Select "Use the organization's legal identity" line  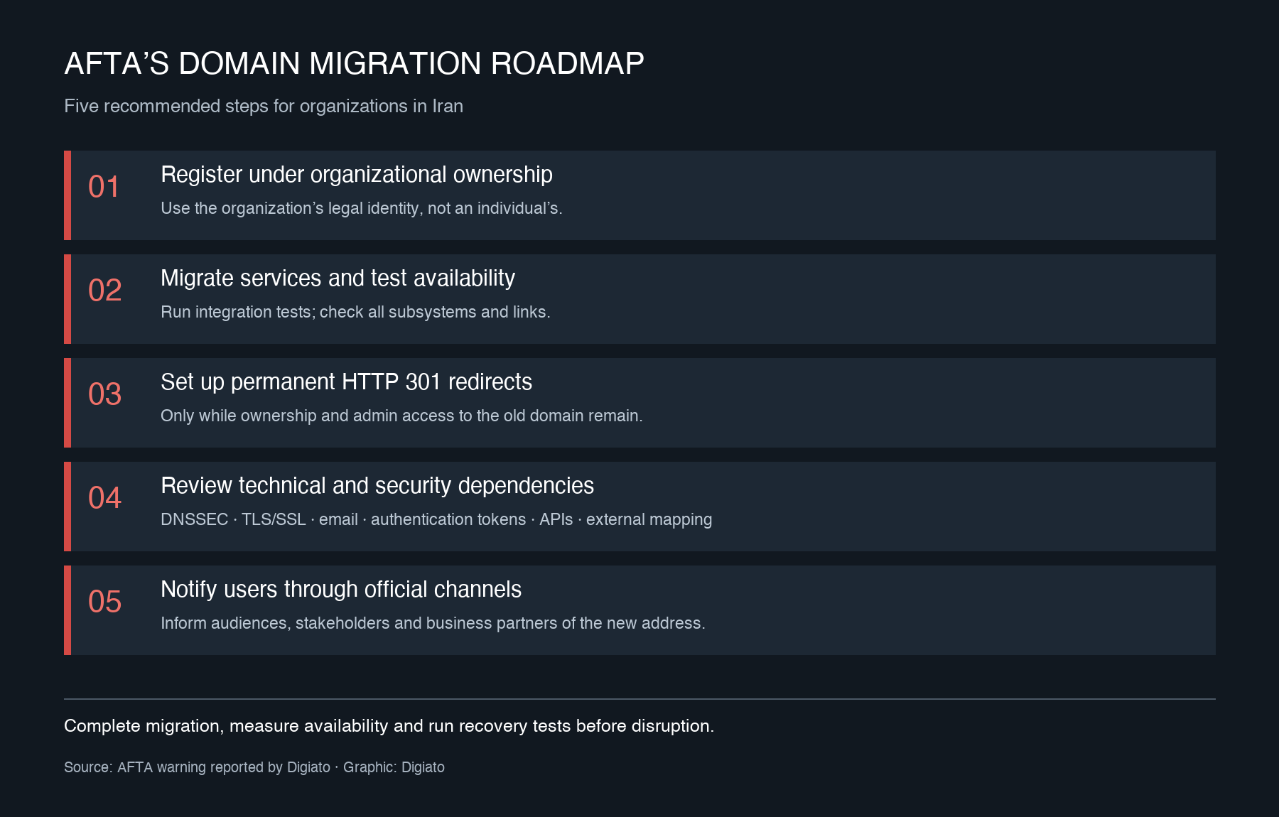[362, 208]
